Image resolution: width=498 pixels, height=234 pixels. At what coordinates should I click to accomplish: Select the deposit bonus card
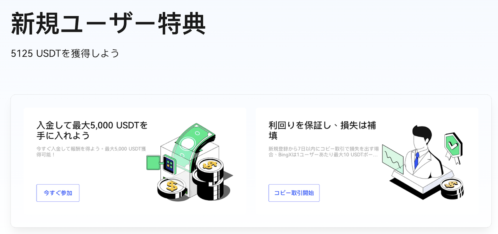135,160
